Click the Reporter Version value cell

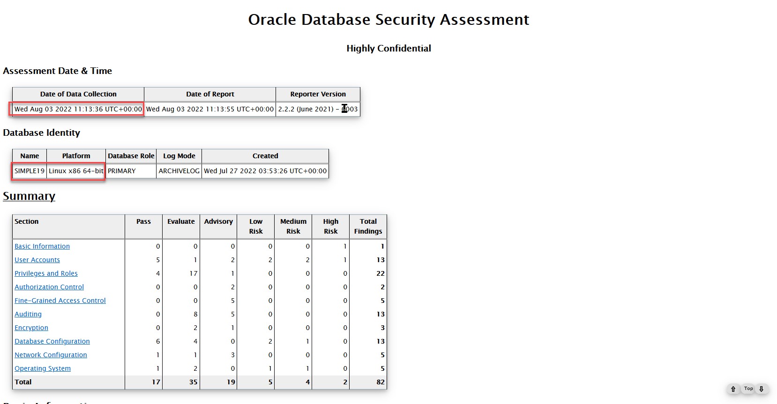318,109
